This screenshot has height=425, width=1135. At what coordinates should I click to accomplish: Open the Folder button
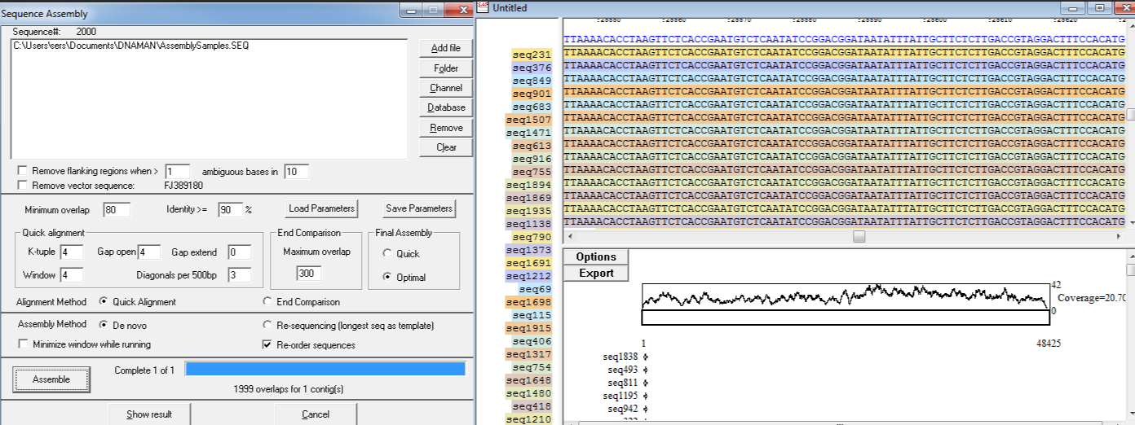click(445, 68)
